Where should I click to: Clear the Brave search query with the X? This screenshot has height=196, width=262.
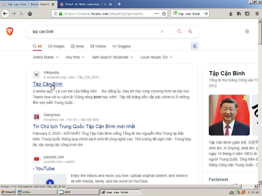162,31
